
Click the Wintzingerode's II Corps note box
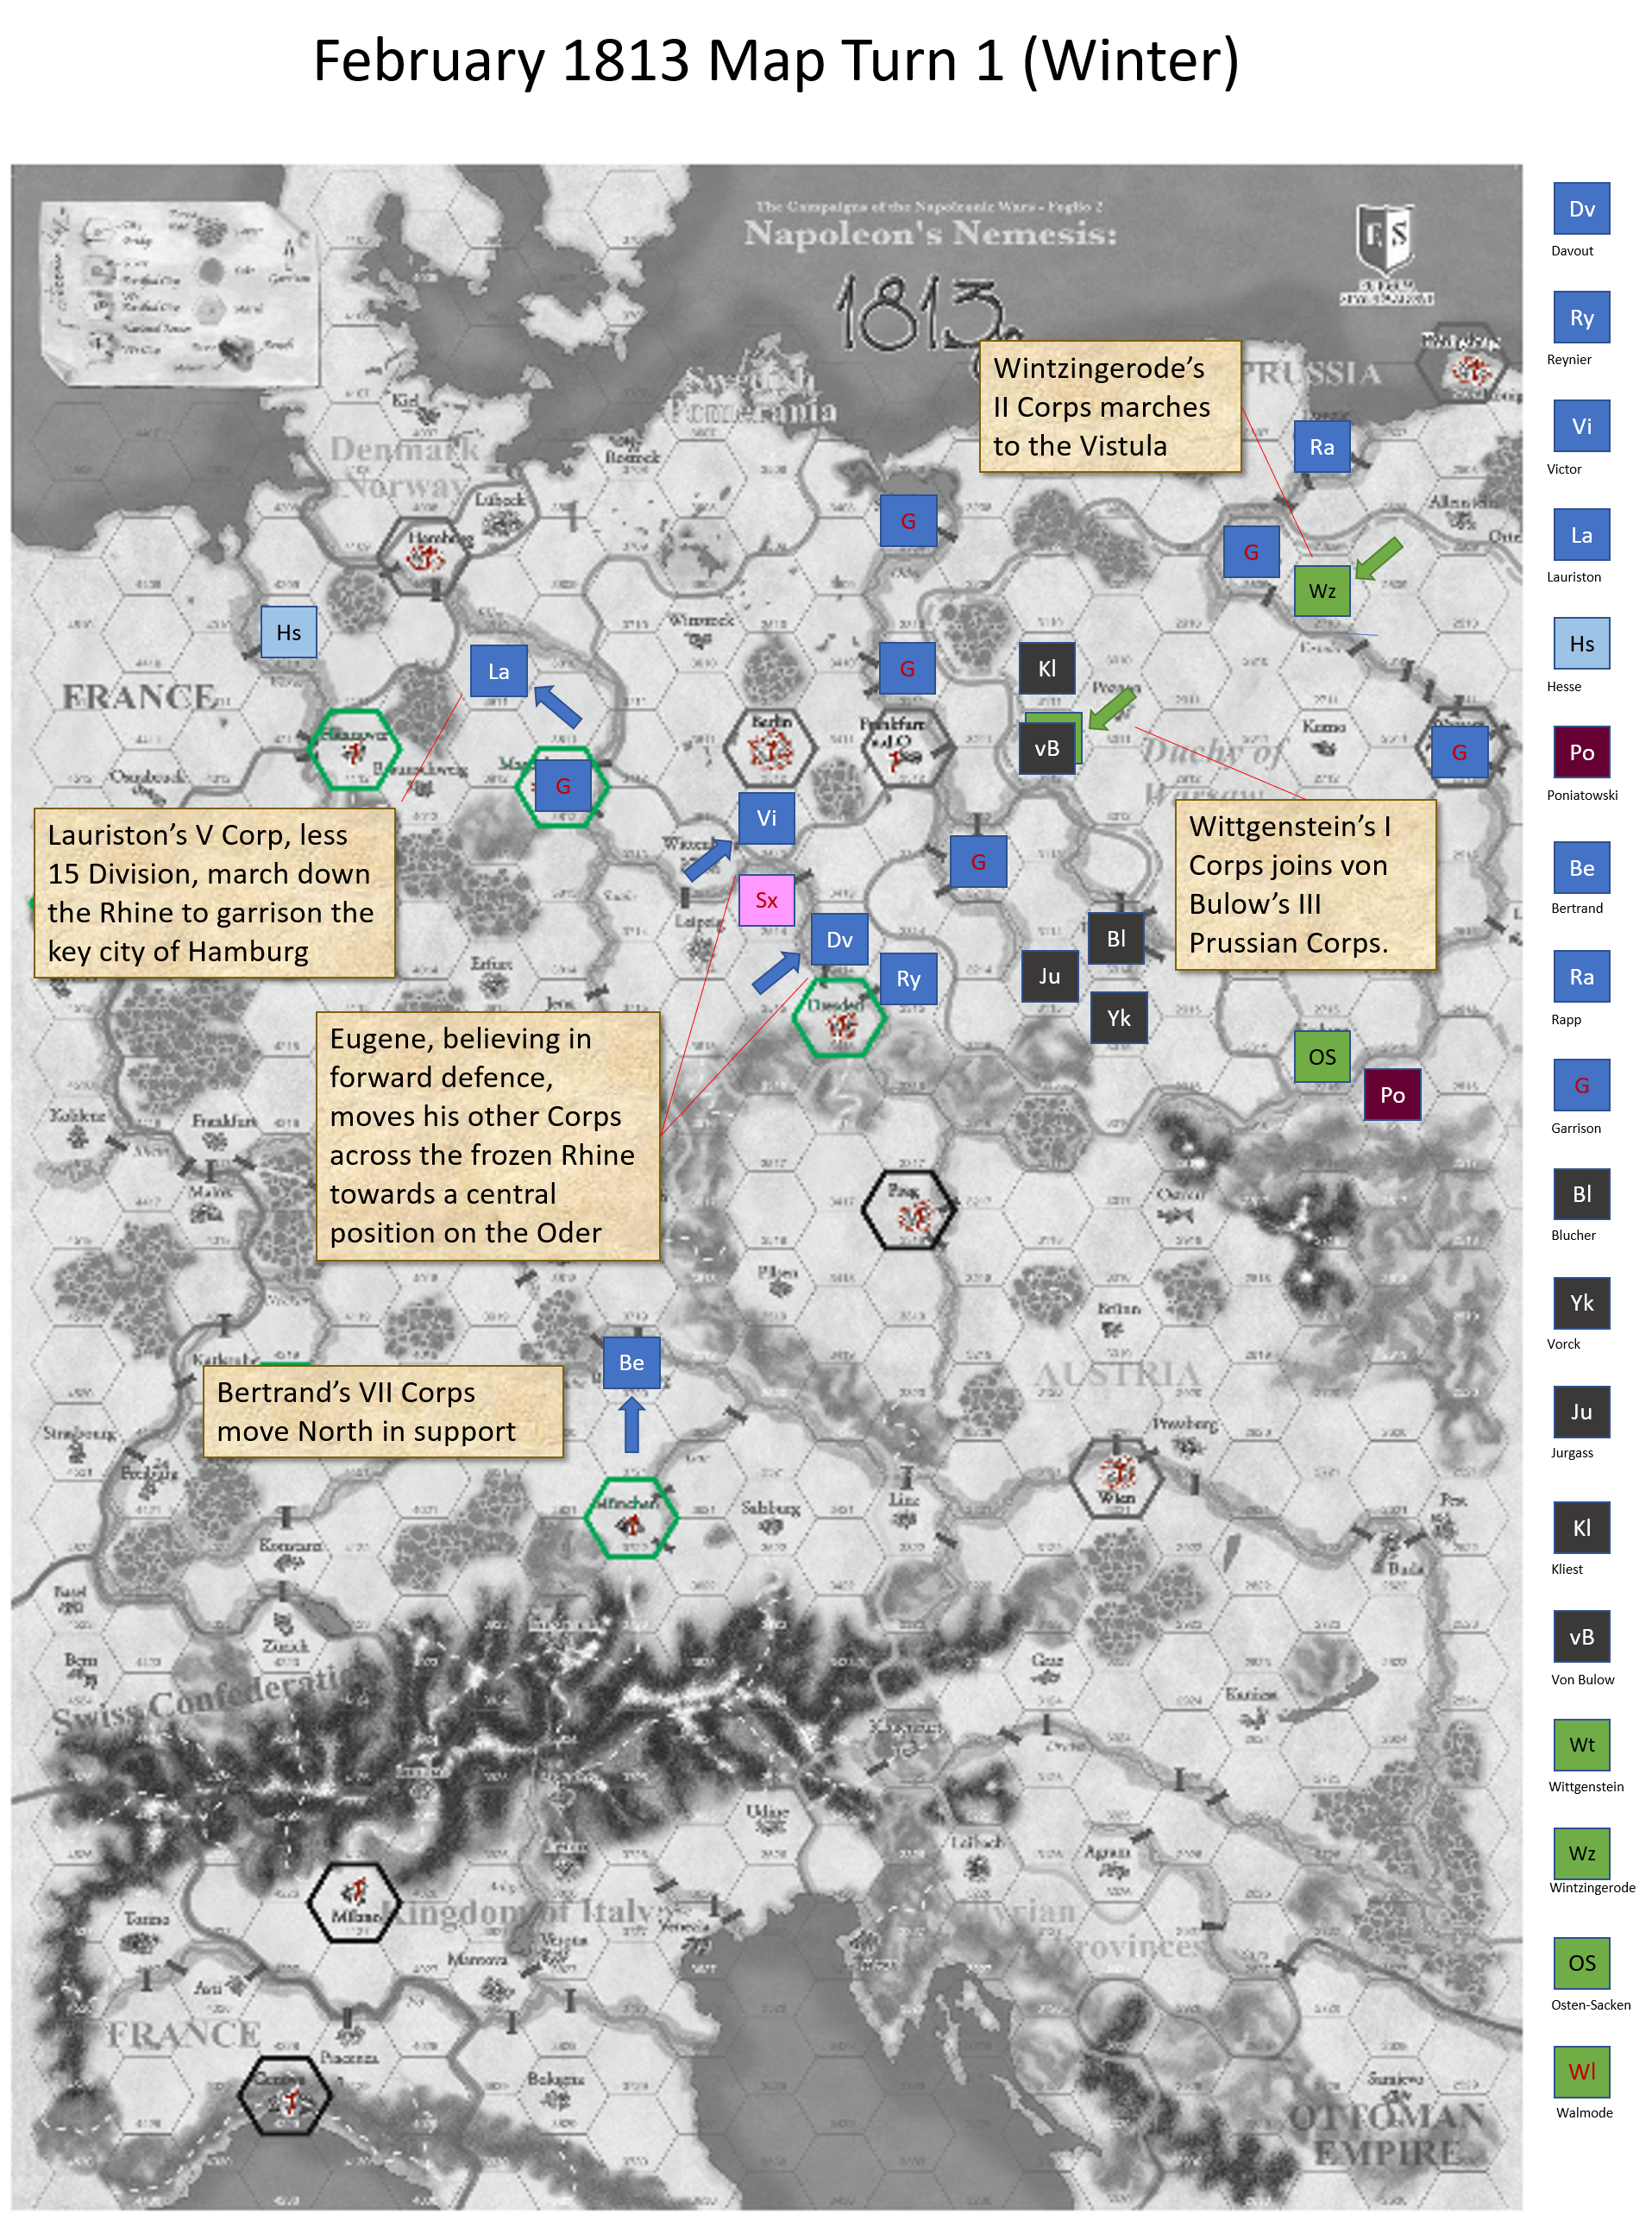point(1109,407)
